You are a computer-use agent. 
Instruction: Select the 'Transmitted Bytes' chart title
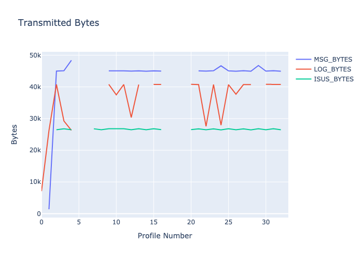pos(59,23)
